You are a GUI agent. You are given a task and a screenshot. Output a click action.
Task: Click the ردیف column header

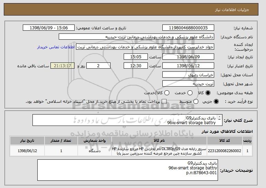tap(247, 141)
